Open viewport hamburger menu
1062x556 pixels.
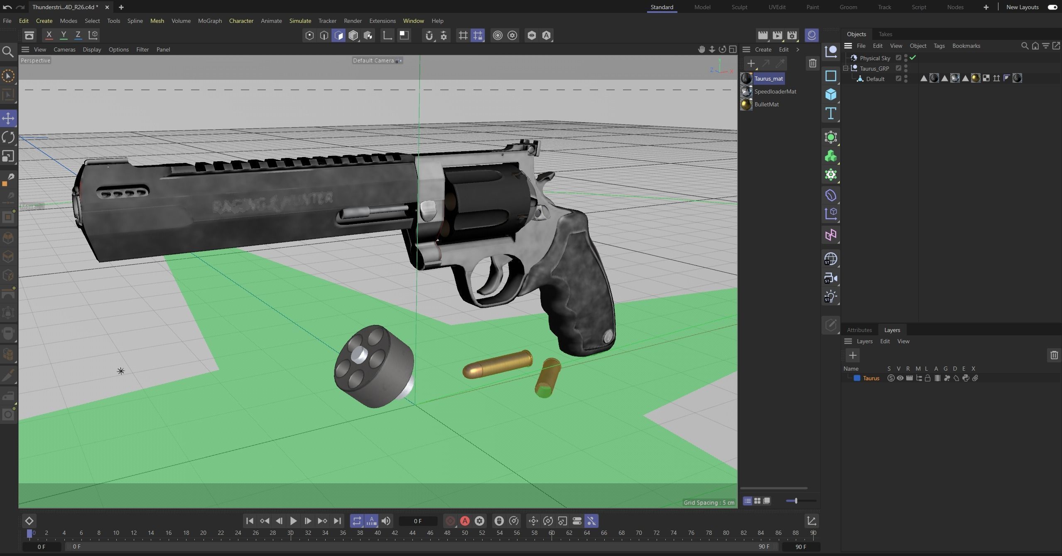25,49
